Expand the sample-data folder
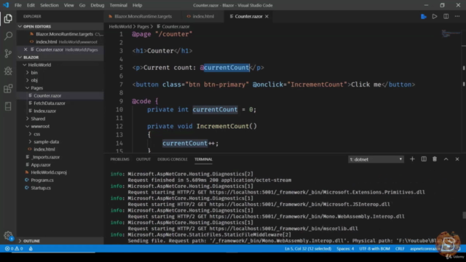This screenshot has width=466, height=262. [30, 142]
